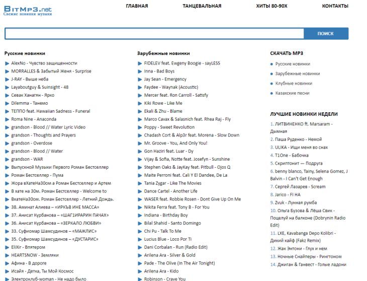The height and width of the screenshot is (281, 367).
Task: Click play arrow beside Афина - В дороге
Action: point(7,263)
